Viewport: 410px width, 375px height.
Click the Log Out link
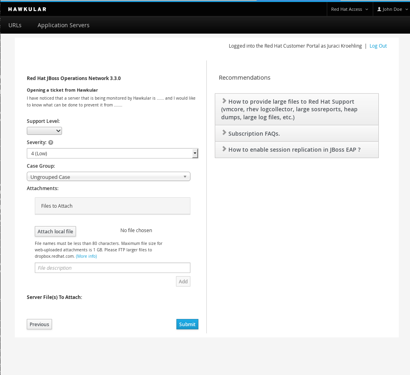click(x=378, y=46)
